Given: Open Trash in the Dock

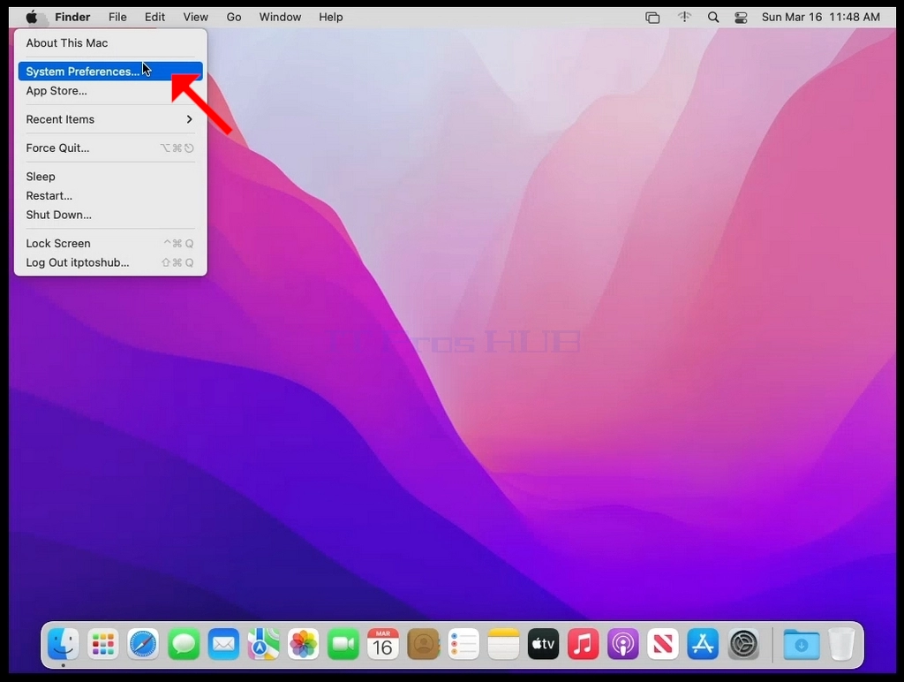Looking at the screenshot, I should tap(841, 644).
